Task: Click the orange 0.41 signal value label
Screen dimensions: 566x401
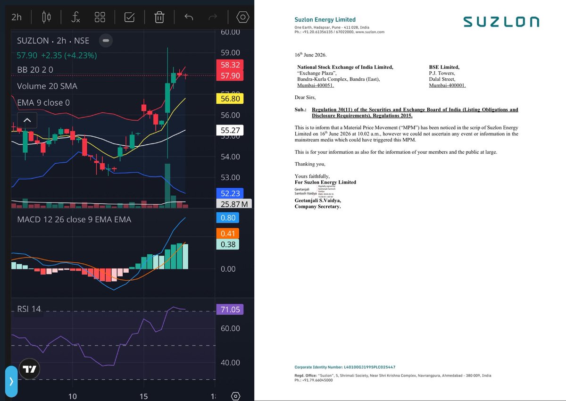Action: 227,233
